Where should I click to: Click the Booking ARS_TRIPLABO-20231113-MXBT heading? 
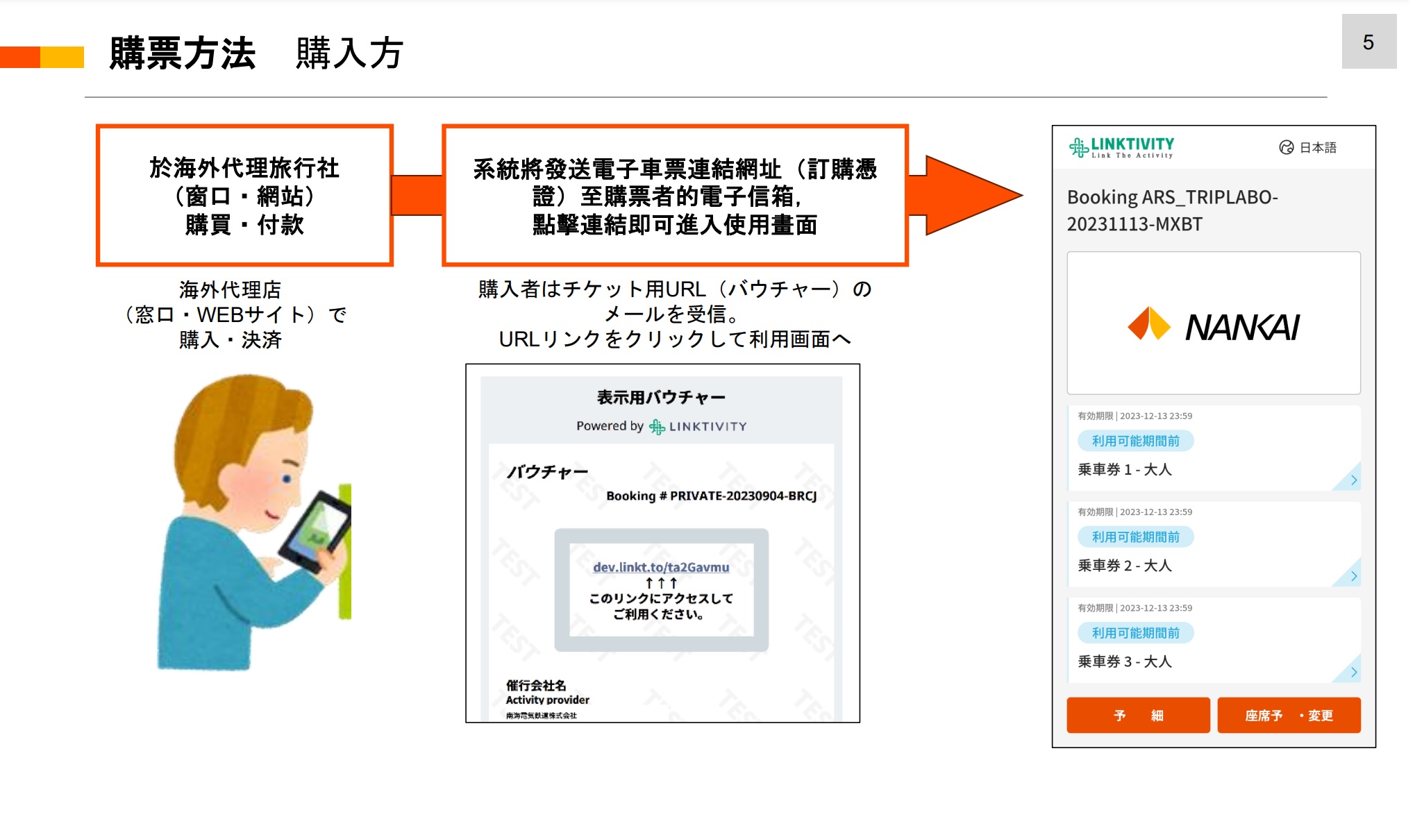pos(1172,210)
